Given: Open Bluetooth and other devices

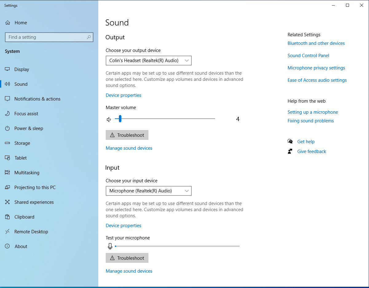Looking at the screenshot, I should pos(316,43).
